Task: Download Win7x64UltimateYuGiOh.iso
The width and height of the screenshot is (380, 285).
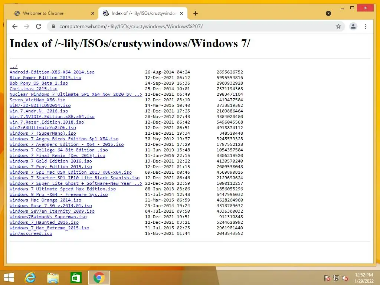Action: [43, 128]
